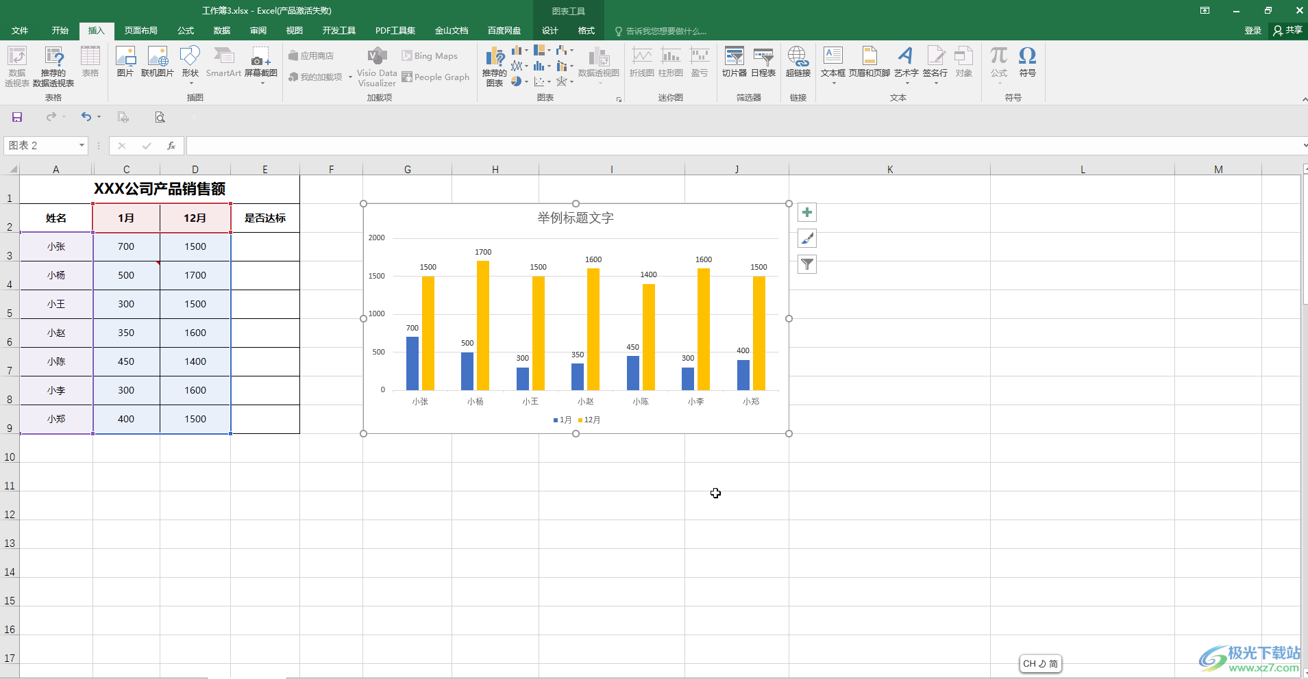Insert a PivotTable (数据透视表)
Viewport: 1308px width, 679px height.
[16, 66]
